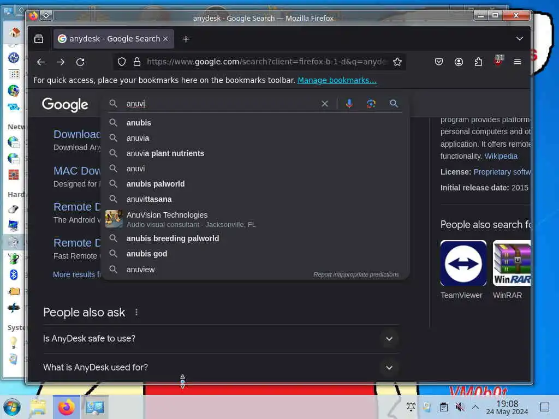Save page to Pocket icon
Viewport: 559px width, 419px height.
[x=439, y=62]
